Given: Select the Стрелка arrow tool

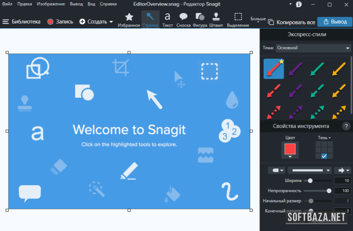Looking at the screenshot, I should click(150, 20).
